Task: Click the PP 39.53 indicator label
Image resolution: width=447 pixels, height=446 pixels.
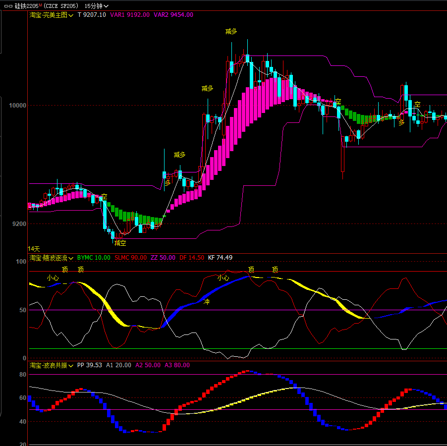Action: pyautogui.click(x=90, y=365)
